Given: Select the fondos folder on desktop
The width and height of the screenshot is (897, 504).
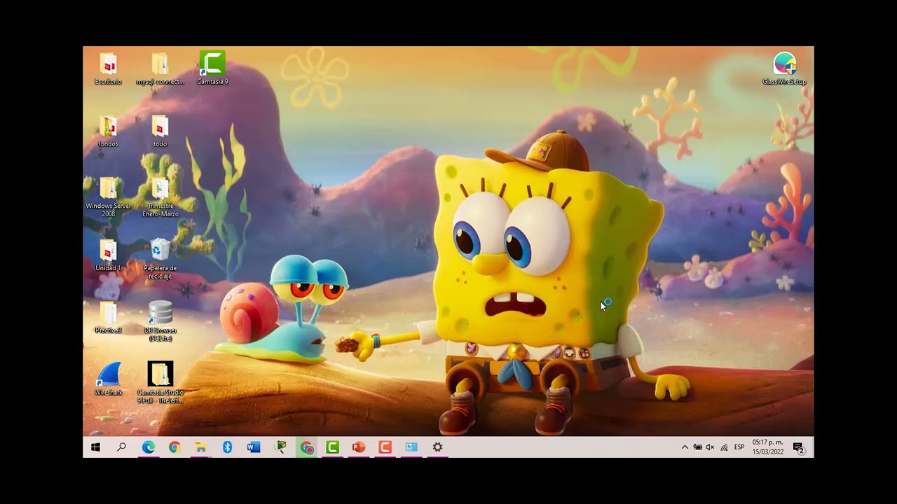Looking at the screenshot, I should pos(108,131).
